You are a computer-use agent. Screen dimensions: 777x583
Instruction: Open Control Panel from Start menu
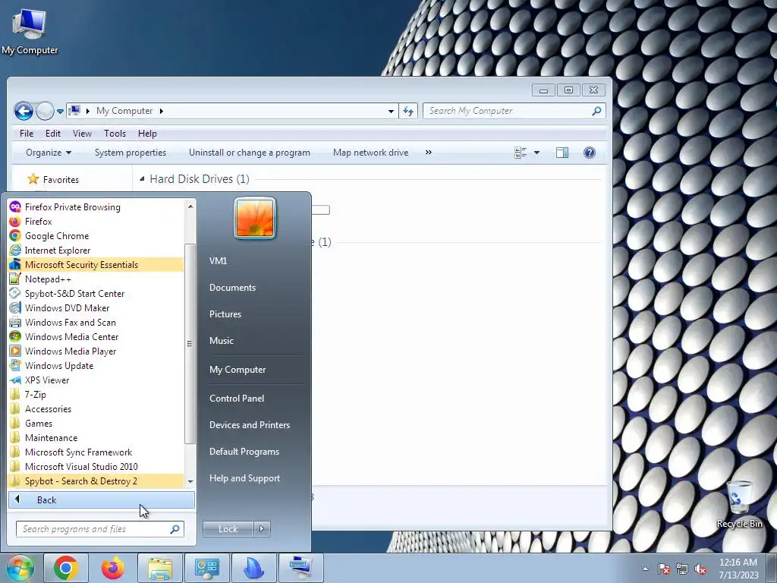237,399
